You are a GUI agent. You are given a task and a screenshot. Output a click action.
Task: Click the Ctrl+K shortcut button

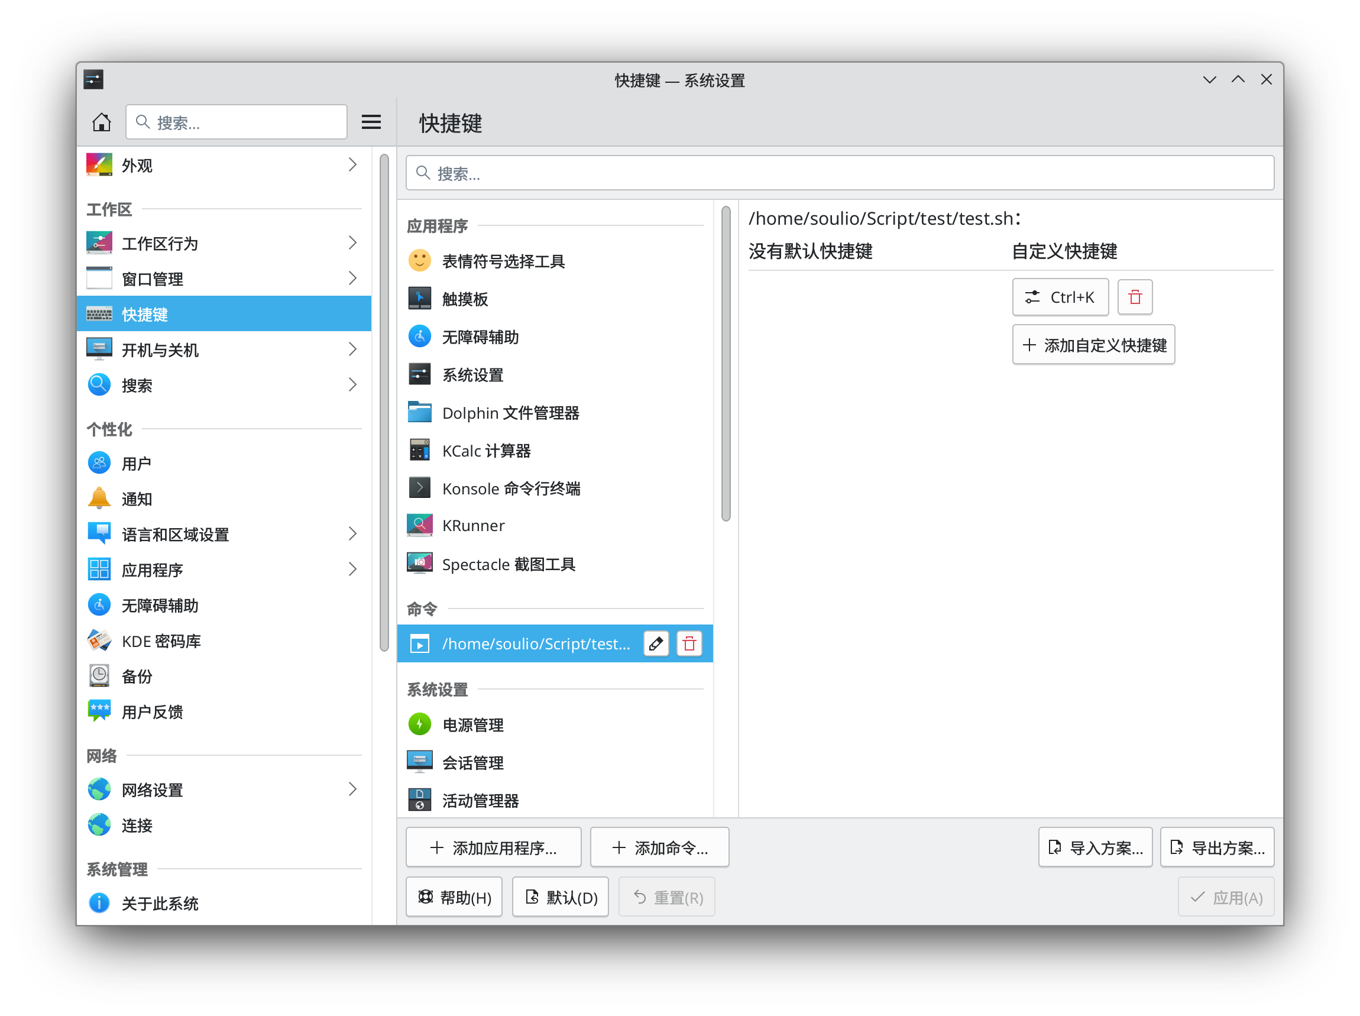1060,297
